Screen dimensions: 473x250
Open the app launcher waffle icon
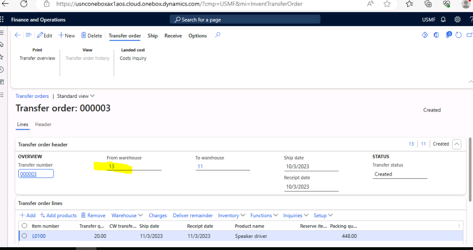click(x=2, y=20)
